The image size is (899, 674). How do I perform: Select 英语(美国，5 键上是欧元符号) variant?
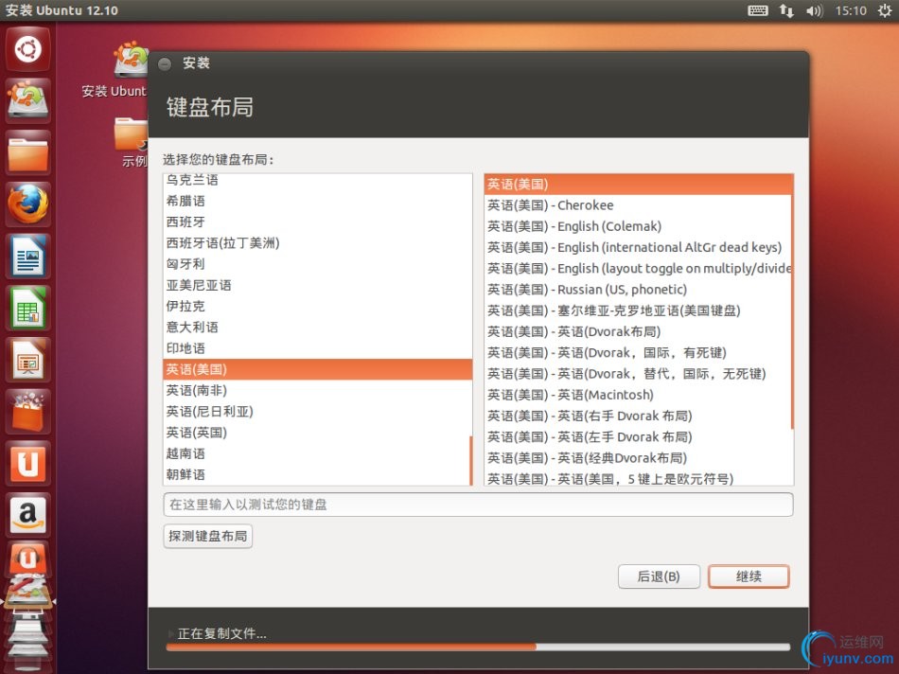pyautogui.click(x=638, y=478)
